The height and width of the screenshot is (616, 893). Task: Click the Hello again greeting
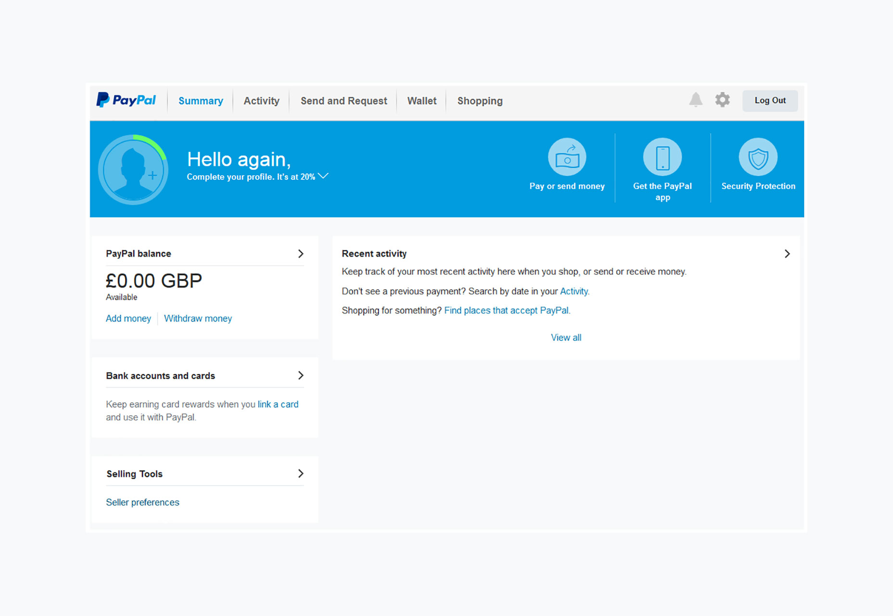(239, 160)
